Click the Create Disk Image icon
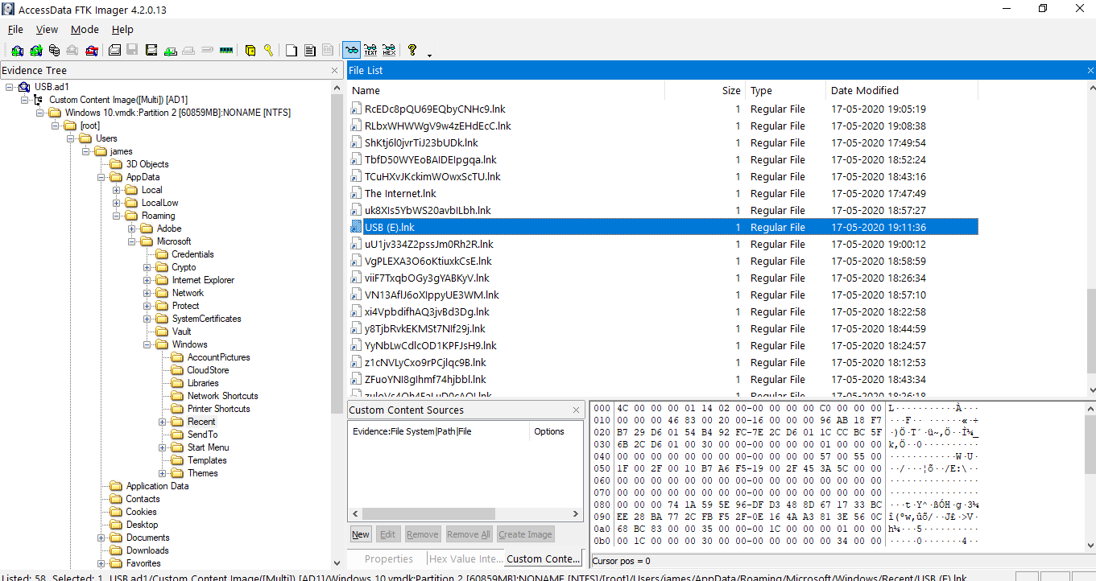1096x581 pixels. (x=114, y=50)
